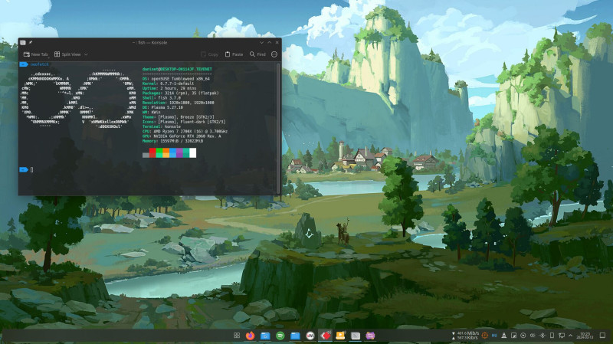Click the purple color block in neofetch output
613x344 pixels.
click(x=179, y=152)
